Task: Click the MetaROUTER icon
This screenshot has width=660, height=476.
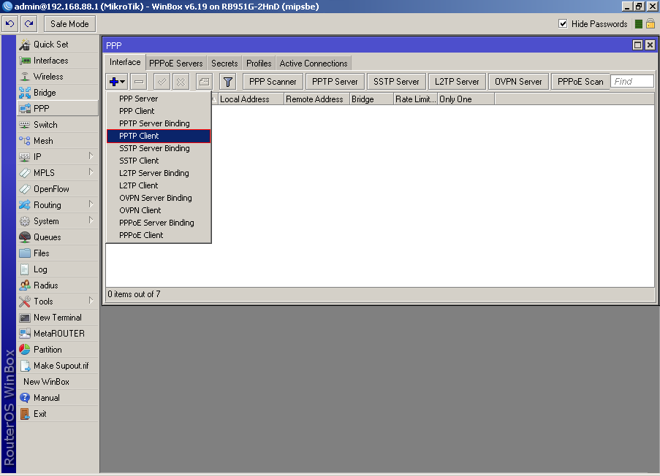Action: tap(25, 334)
